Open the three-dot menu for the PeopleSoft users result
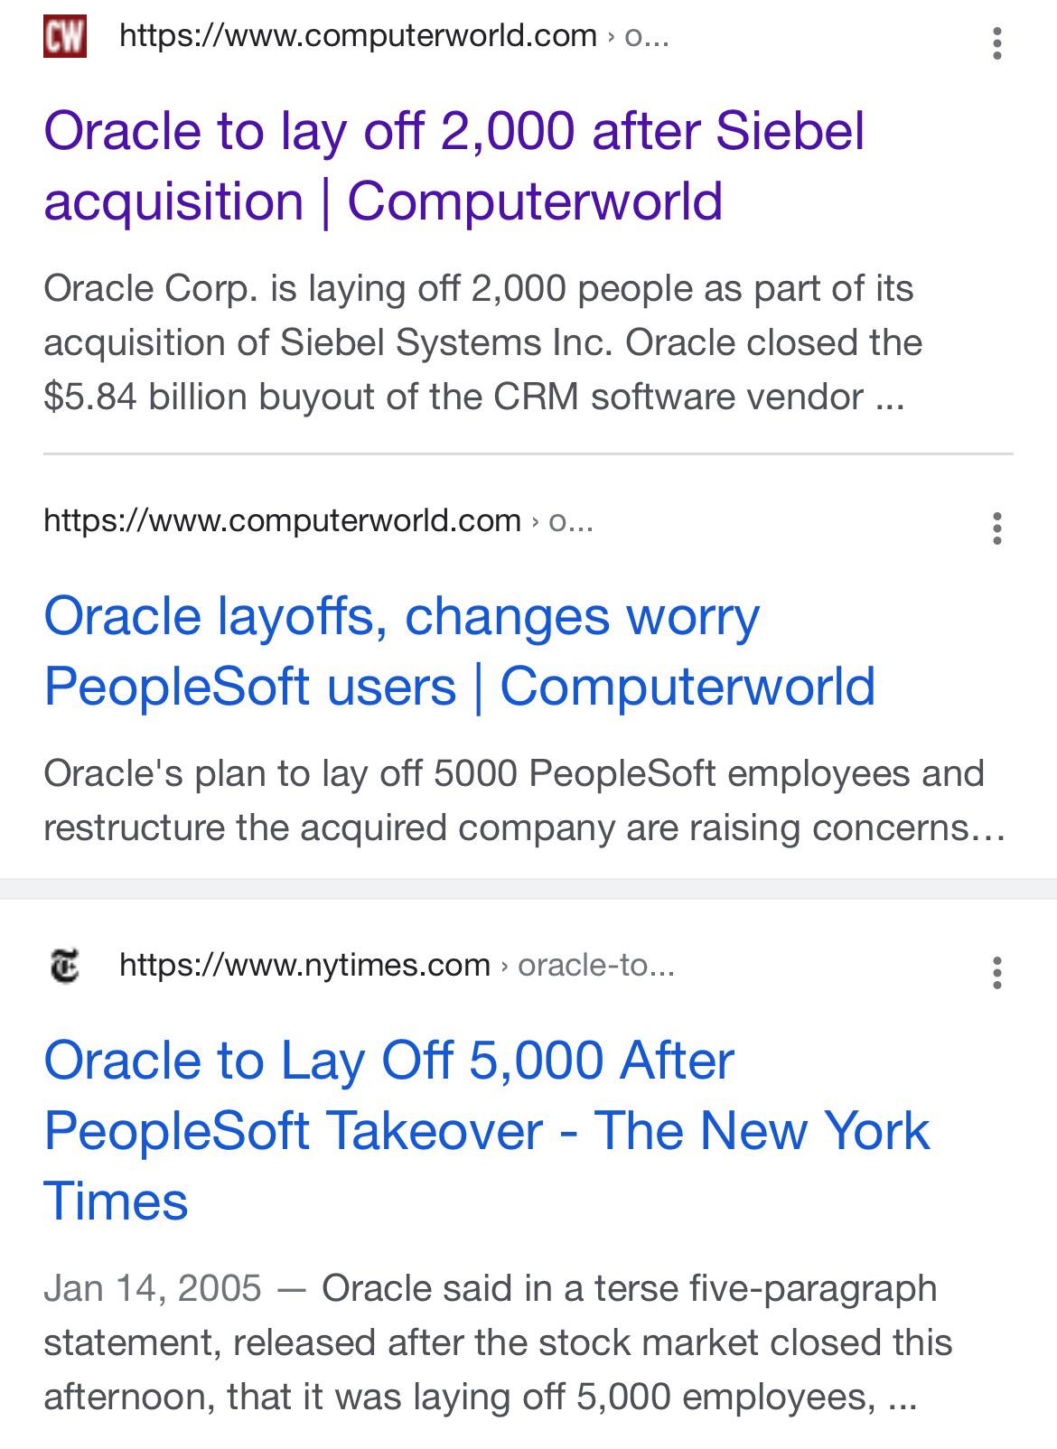 996,528
